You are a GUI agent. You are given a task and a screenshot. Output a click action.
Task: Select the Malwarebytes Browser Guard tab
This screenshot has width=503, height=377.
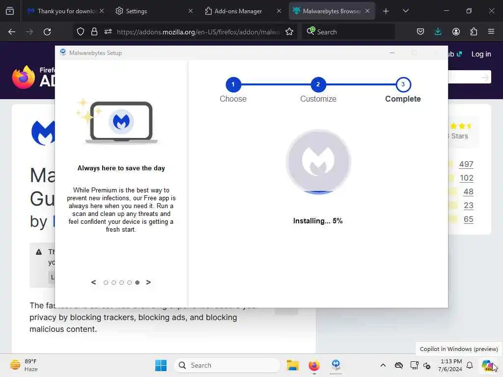click(332, 11)
